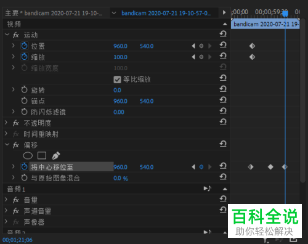Edit 缩放 value 100.0
This screenshot has height=244, width=308.
tap(121, 57)
